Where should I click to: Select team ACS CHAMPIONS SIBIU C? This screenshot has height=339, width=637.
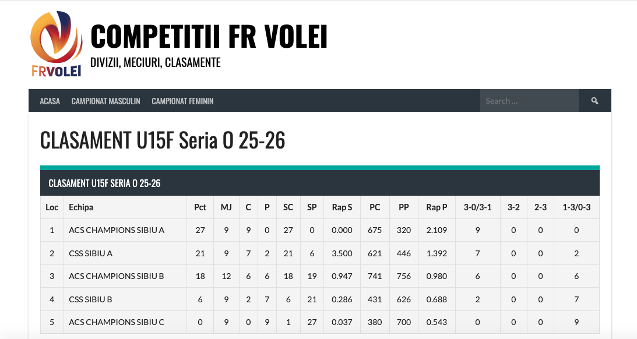(117, 322)
